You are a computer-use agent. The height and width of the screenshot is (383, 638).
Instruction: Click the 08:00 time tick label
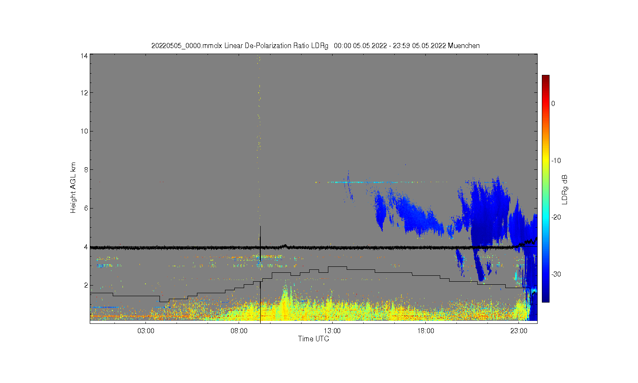[x=239, y=331]
